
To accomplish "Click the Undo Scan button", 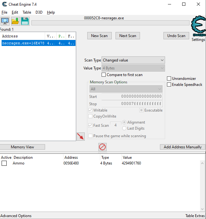I will tap(176, 36).
